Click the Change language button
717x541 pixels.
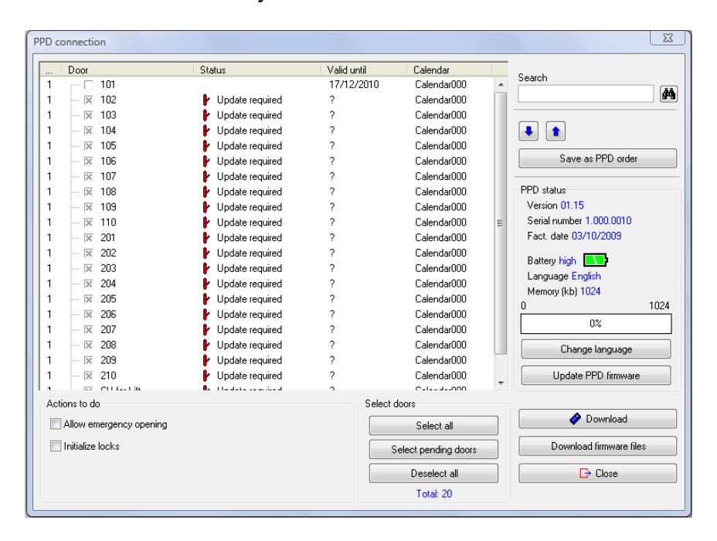point(596,349)
